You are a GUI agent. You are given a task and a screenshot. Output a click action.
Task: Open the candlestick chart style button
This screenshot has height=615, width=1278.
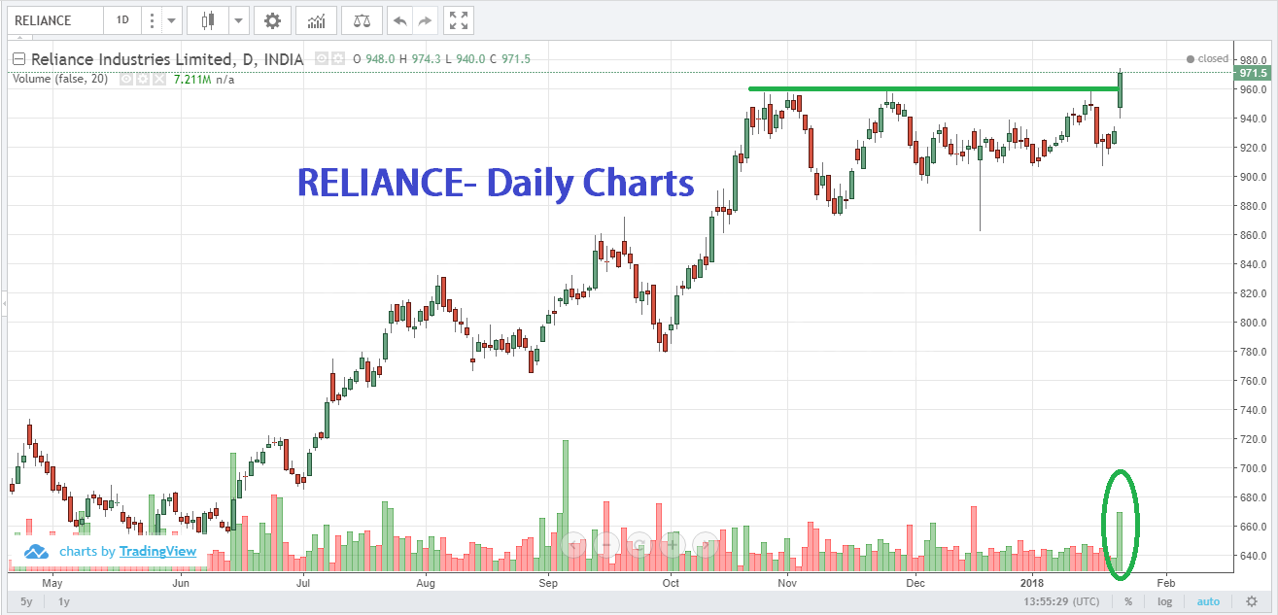click(x=206, y=19)
